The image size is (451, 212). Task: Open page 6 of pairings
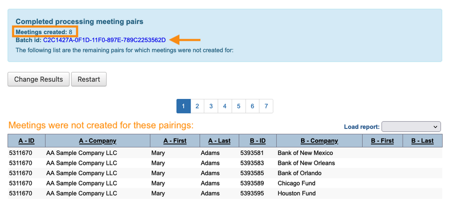pos(252,106)
